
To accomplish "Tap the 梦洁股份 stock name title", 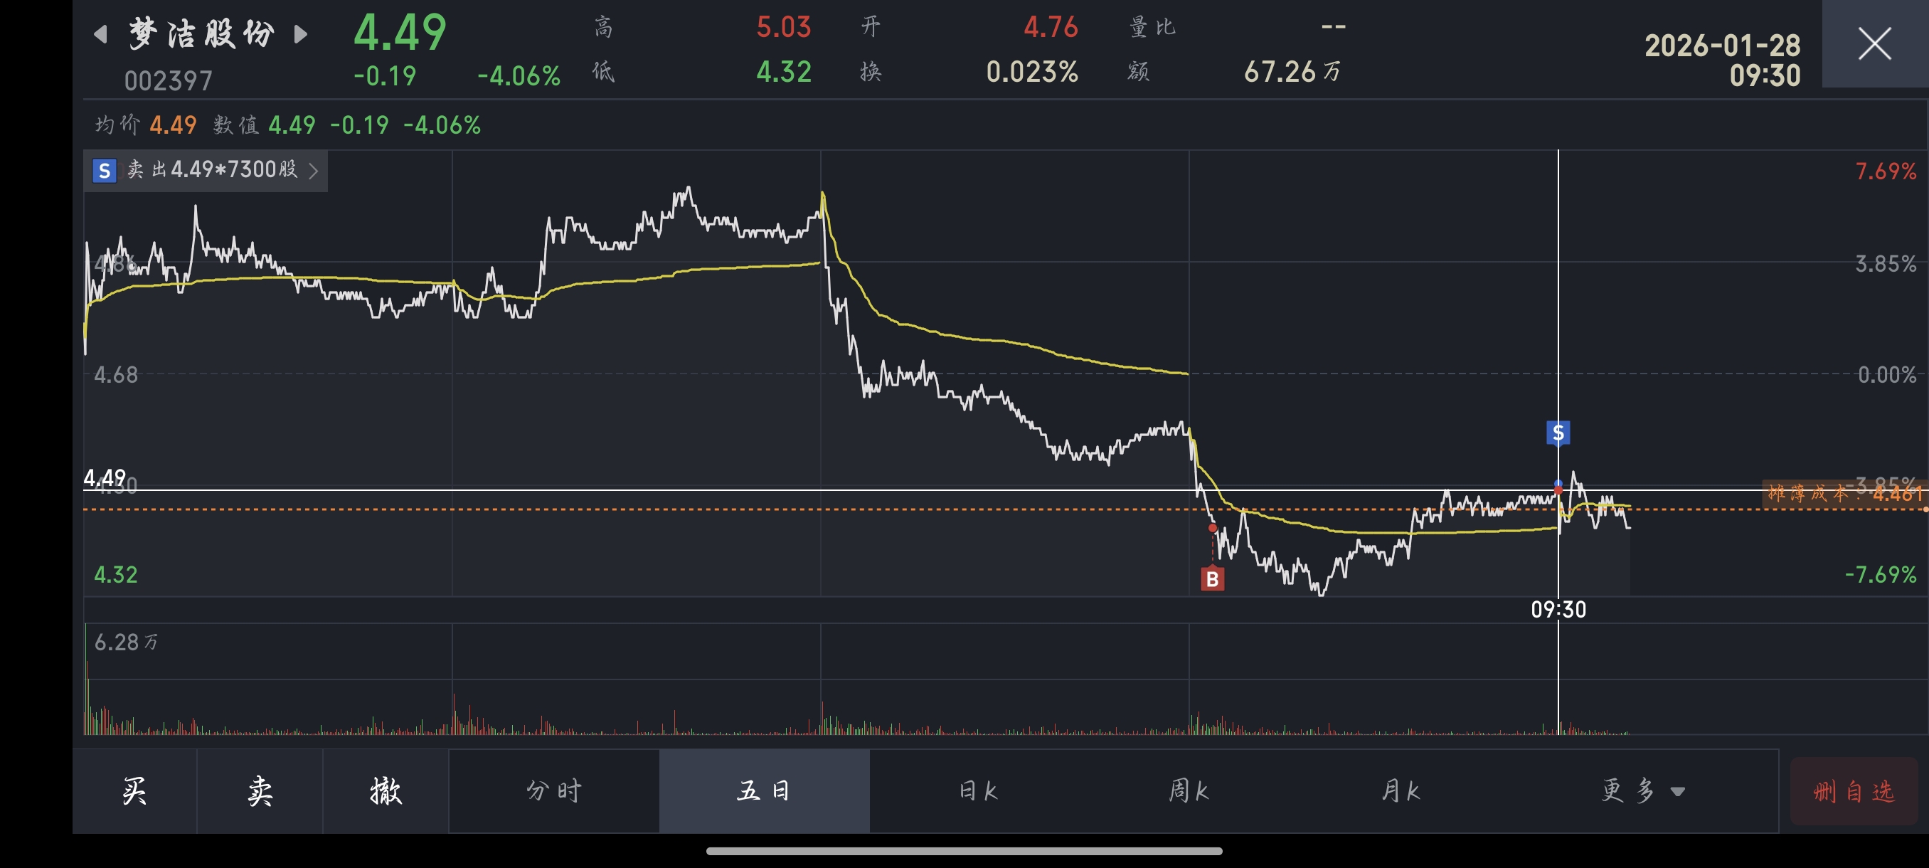I will coord(201,34).
